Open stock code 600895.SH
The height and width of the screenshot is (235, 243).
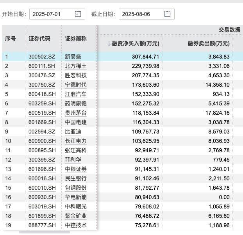(x=42, y=150)
